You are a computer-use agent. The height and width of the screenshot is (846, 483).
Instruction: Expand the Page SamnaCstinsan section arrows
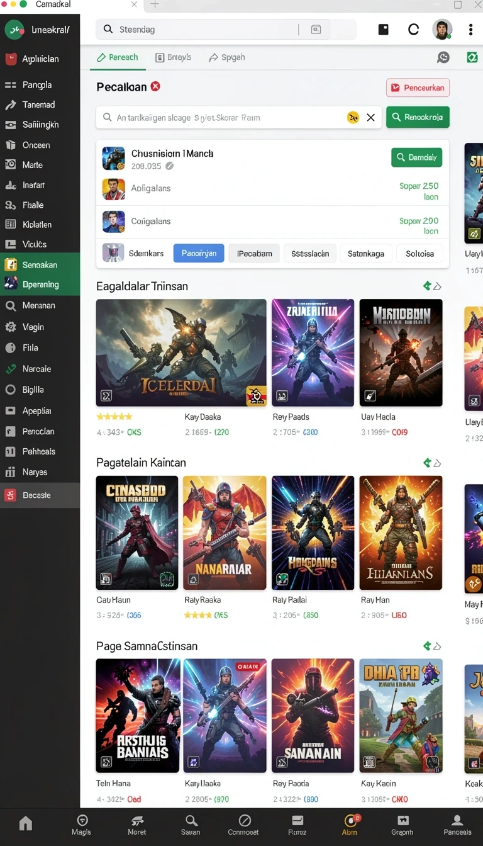pyautogui.click(x=432, y=646)
